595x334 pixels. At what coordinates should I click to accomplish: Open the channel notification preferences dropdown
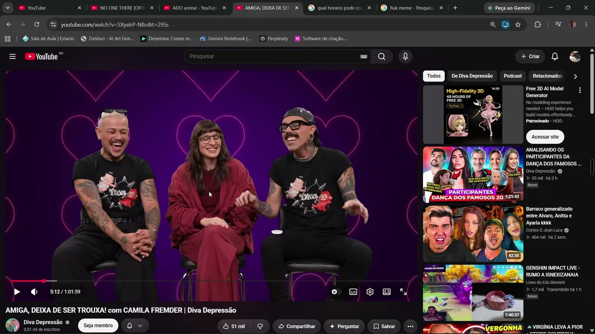pos(135,326)
